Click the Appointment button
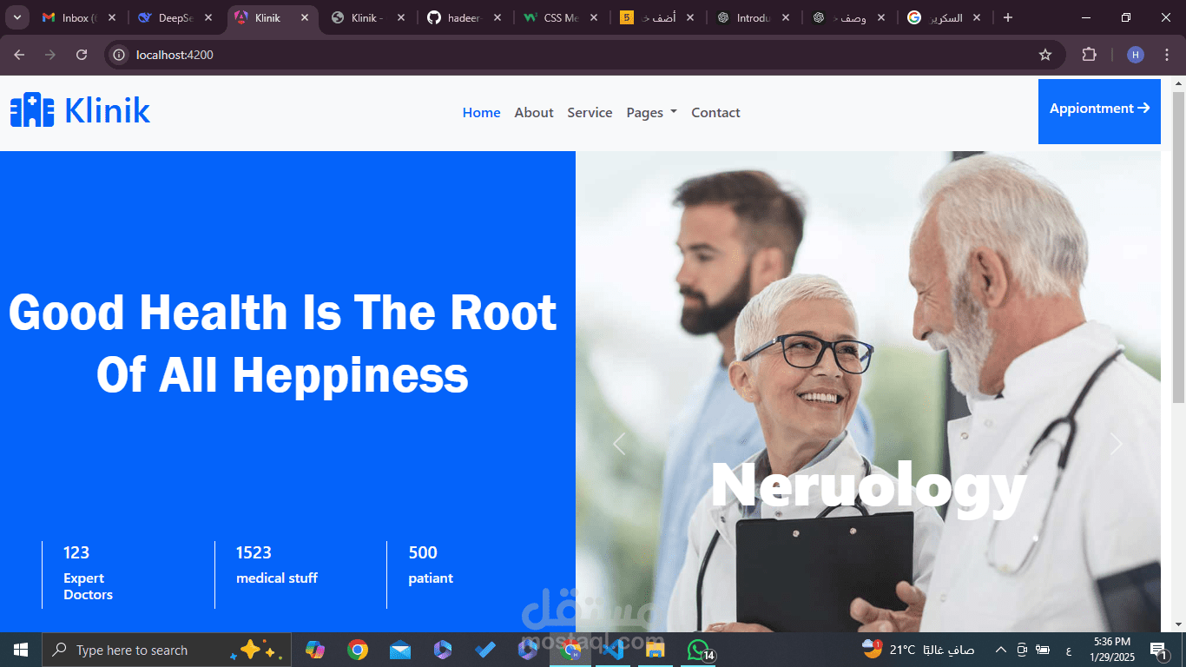The image size is (1186, 667). click(1099, 111)
